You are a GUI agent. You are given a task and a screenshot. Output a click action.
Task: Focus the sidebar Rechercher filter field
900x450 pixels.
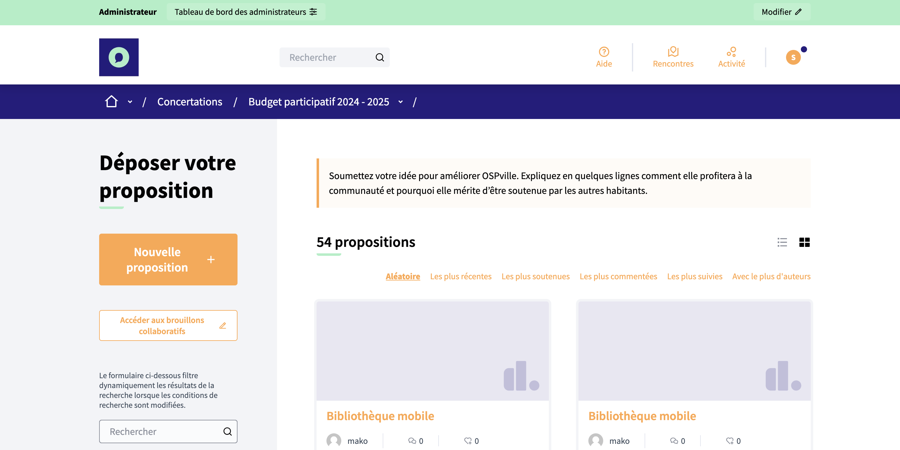[x=161, y=431]
